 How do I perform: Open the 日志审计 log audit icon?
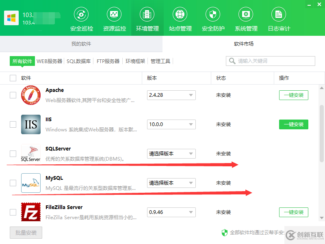pos(279,14)
